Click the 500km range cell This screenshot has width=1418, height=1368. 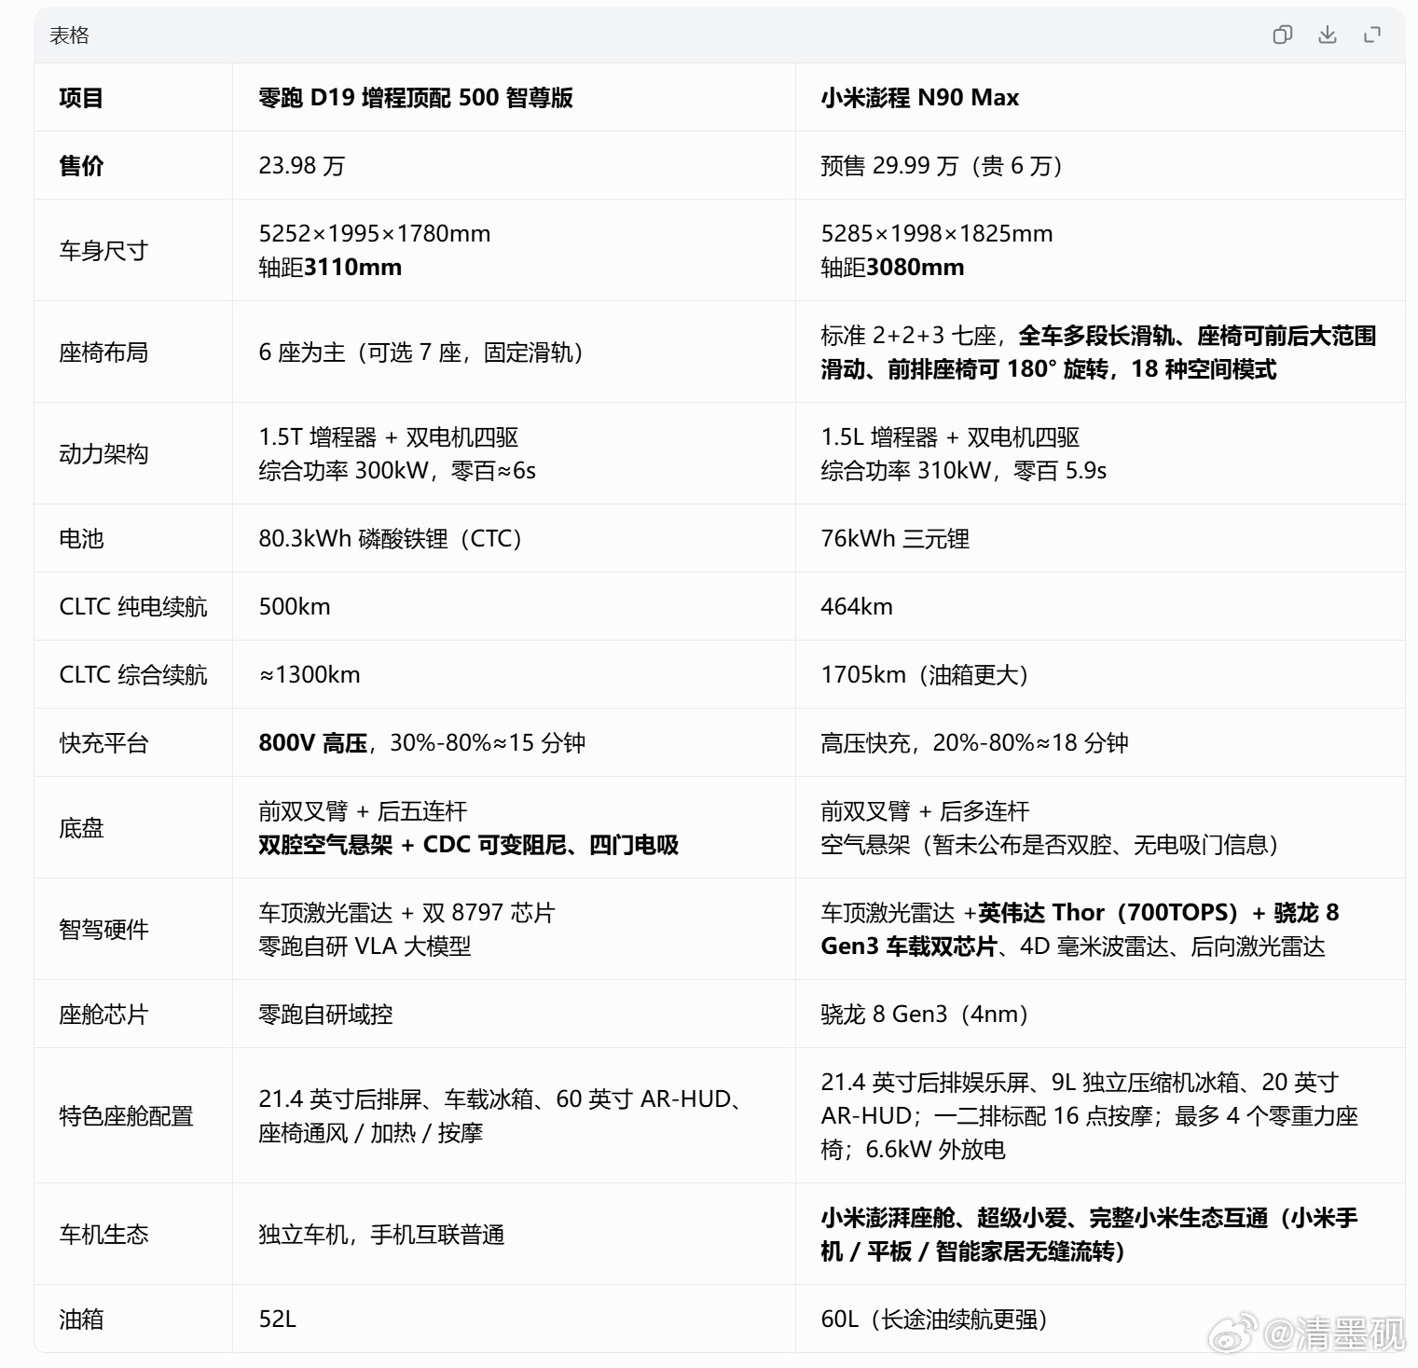295,607
